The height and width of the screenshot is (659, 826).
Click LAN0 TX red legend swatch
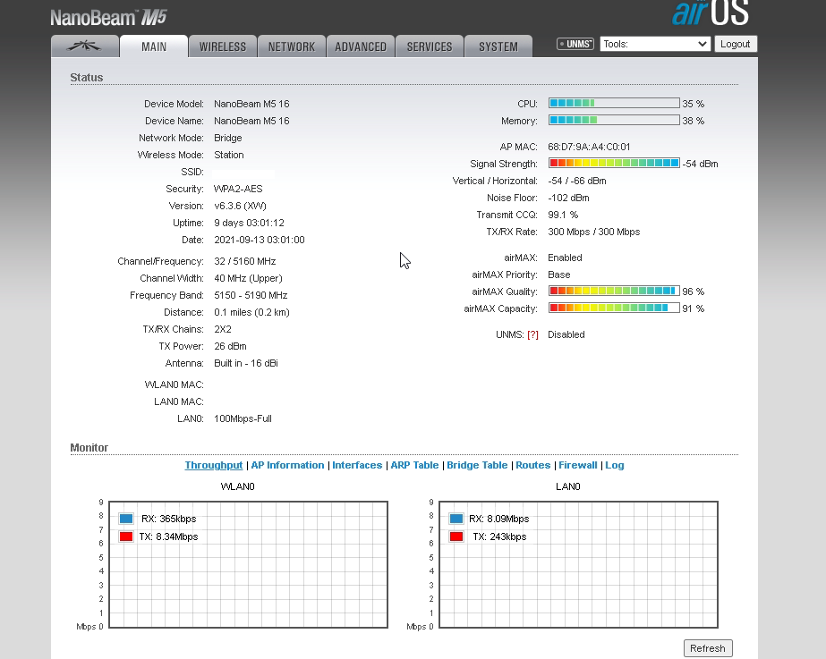tap(456, 536)
